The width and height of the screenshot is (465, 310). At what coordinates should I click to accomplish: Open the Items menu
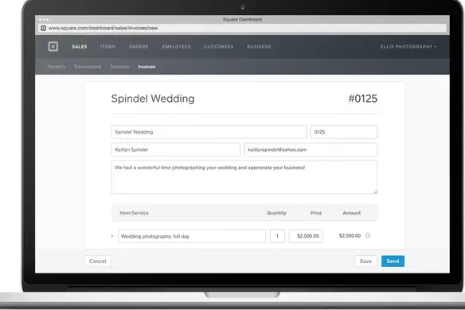(107, 47)
